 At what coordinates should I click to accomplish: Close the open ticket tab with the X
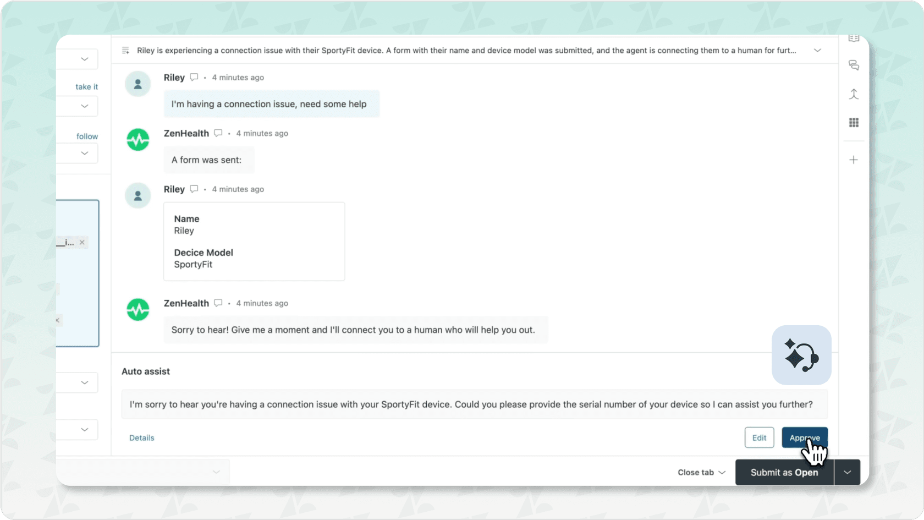82,242
